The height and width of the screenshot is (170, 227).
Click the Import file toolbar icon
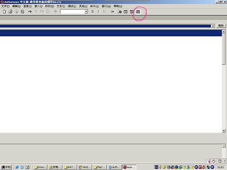coord(23,12)
